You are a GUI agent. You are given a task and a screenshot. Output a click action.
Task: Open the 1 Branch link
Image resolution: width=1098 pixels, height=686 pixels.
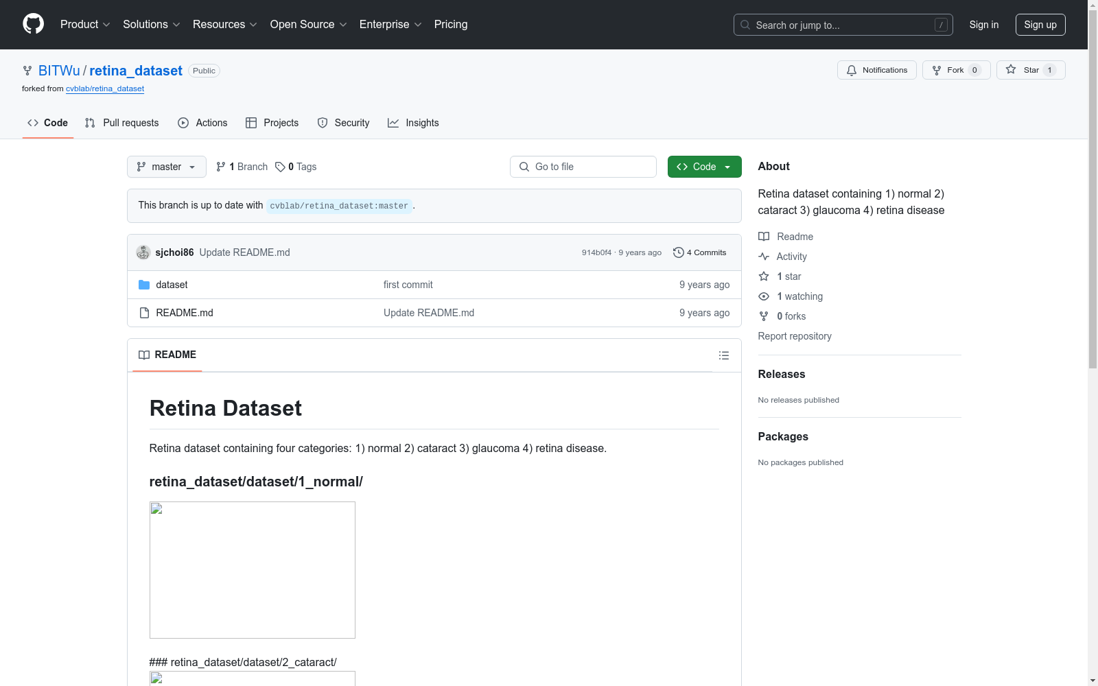(x=242, y=167)
